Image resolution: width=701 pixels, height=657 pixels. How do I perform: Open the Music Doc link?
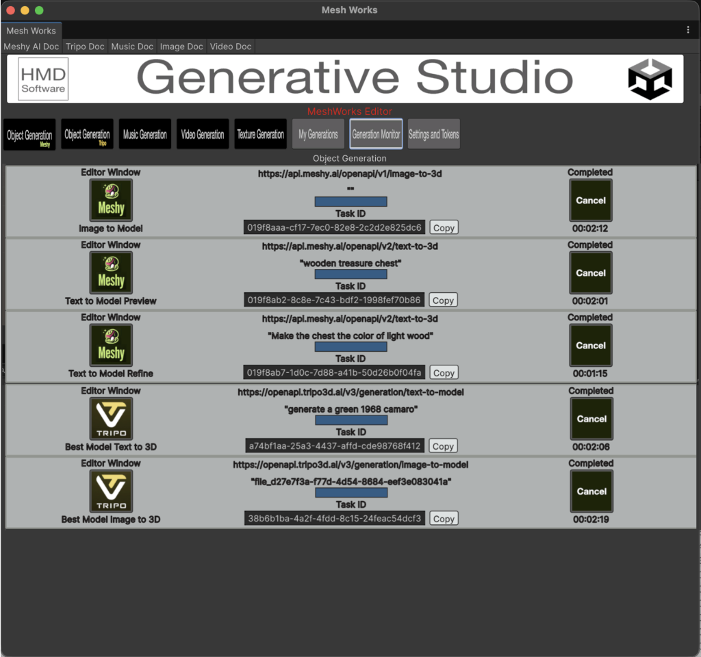click(x=132, y=47)
